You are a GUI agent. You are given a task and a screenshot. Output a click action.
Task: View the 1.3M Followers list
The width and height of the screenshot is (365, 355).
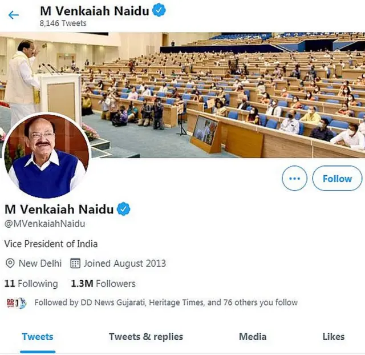tap(103, 284)
